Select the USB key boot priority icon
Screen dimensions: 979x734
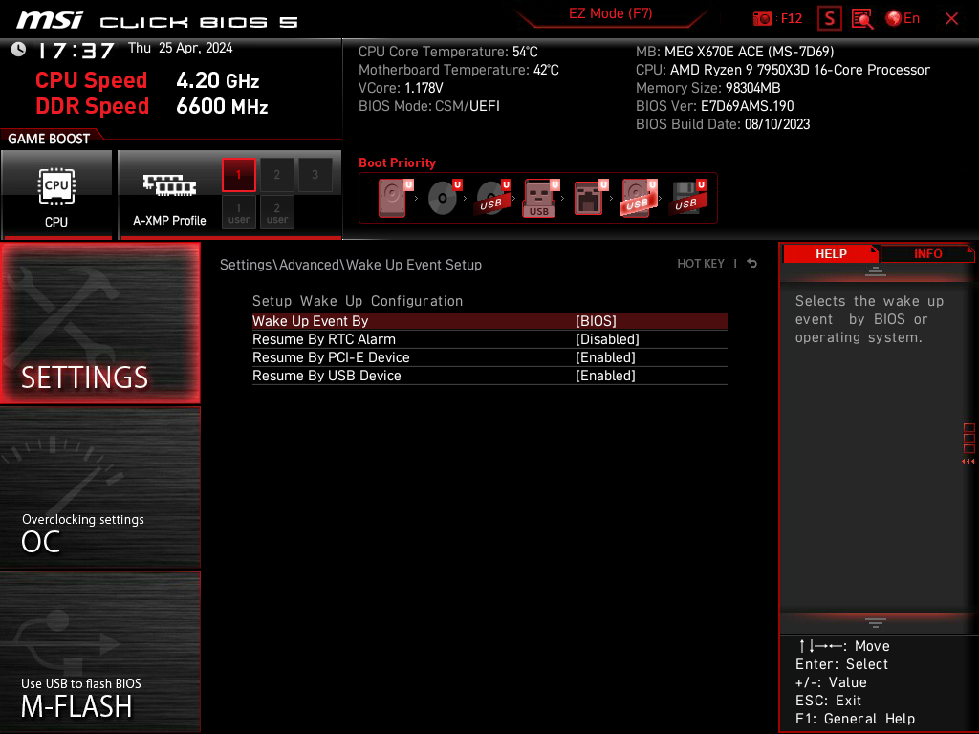tap(541, 198)
